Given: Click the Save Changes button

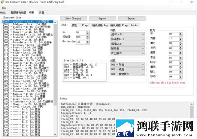Looking at the screenshot, I should point(73,18).
